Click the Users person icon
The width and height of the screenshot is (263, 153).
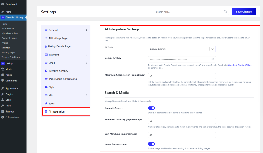pos(3,100)
